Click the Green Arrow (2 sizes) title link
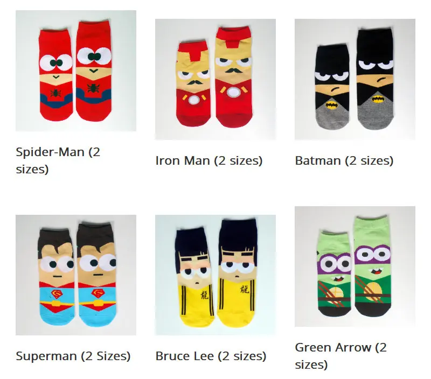The width and height of the screenshot is (431, 379). pos(341,356)
